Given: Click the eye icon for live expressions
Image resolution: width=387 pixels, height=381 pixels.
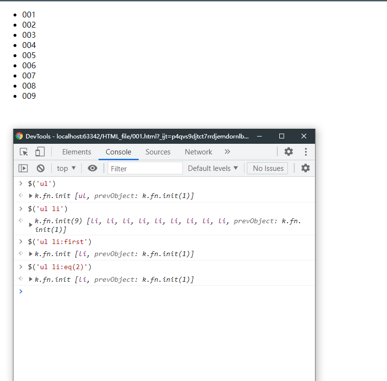Looking at the screenshot, I should pos(92,168).
